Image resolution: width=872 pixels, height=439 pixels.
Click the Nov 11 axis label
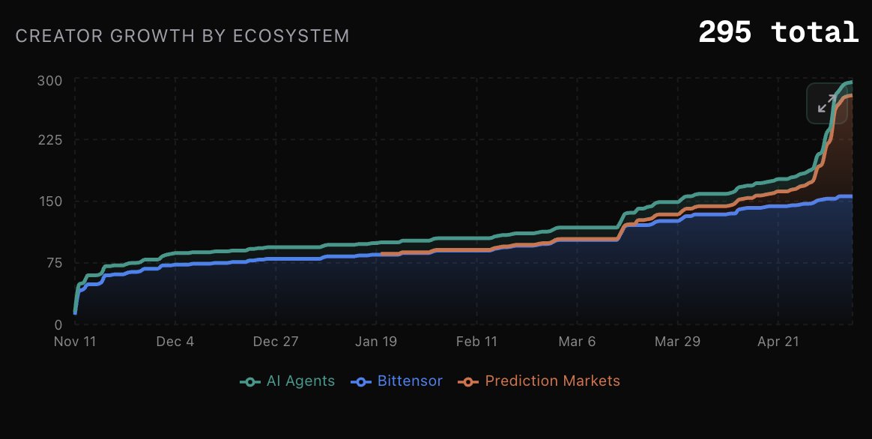click(75, 342)
